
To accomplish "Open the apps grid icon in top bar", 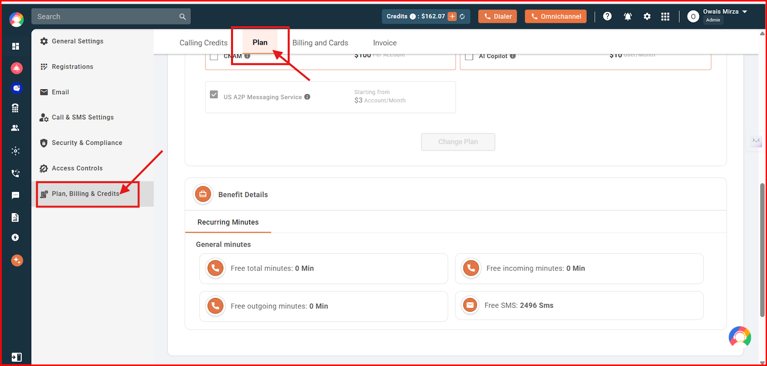I will 665,16.
